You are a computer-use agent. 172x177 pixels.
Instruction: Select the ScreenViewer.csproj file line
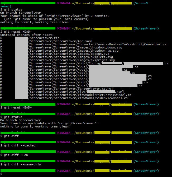click(x=56, y=88)
